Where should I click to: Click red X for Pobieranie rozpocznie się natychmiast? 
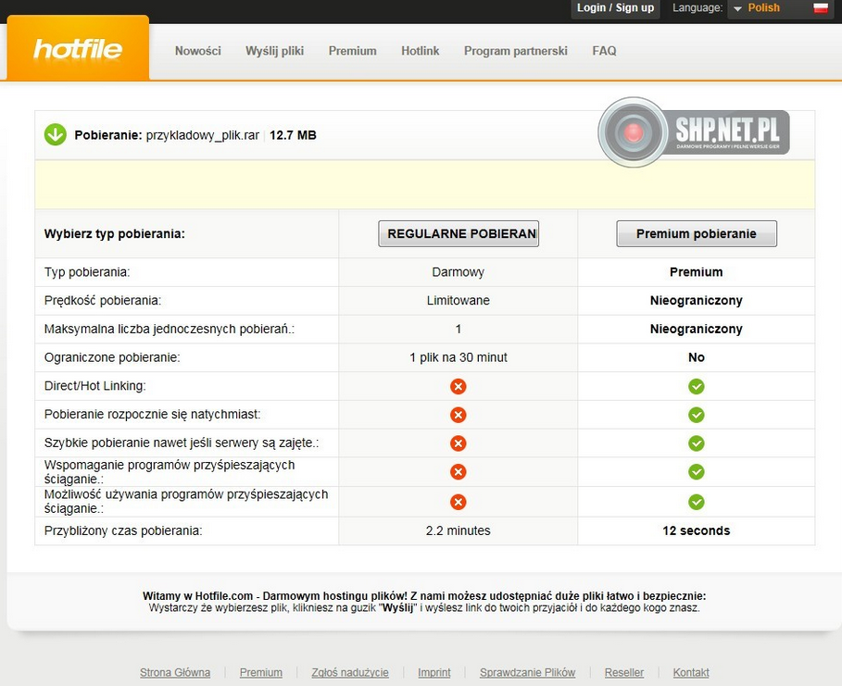pos(459,415)
